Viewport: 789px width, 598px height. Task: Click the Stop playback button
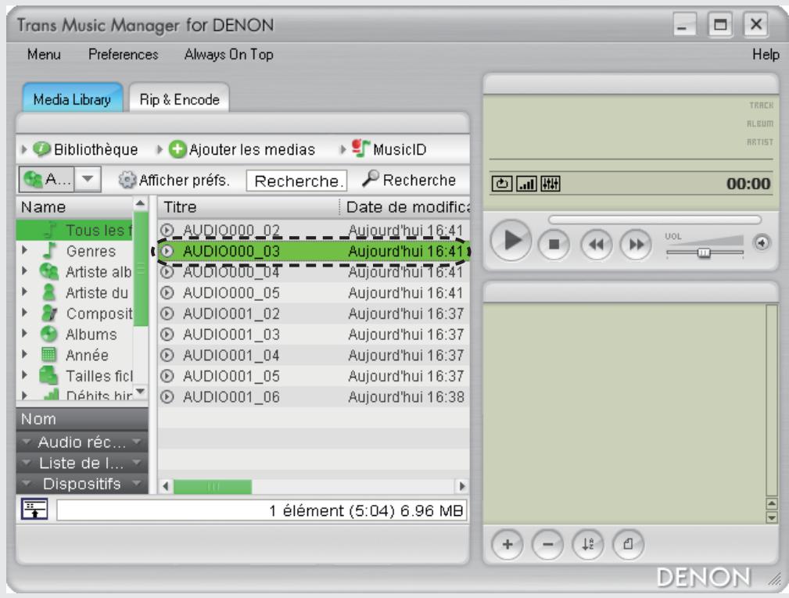pos(554,245)
